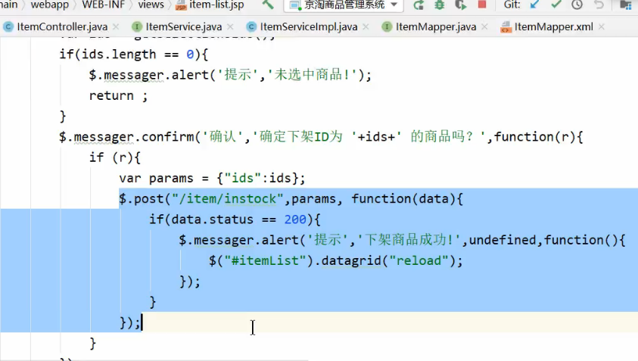
Task: Close the ItemController.java tab
Action: tap(116, 26)
